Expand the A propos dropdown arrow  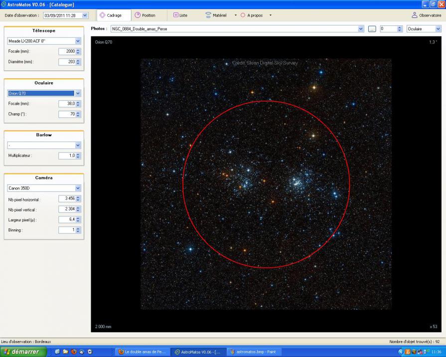pyautogui.click(x=271, y=15)
